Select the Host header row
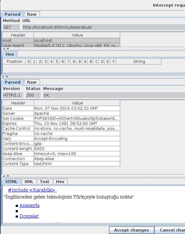 click(61, 41)
